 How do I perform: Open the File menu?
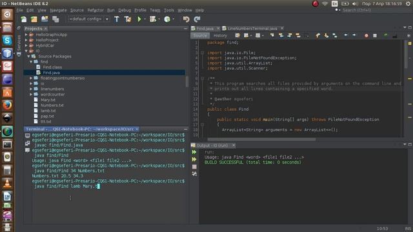(x=20, y=10)
